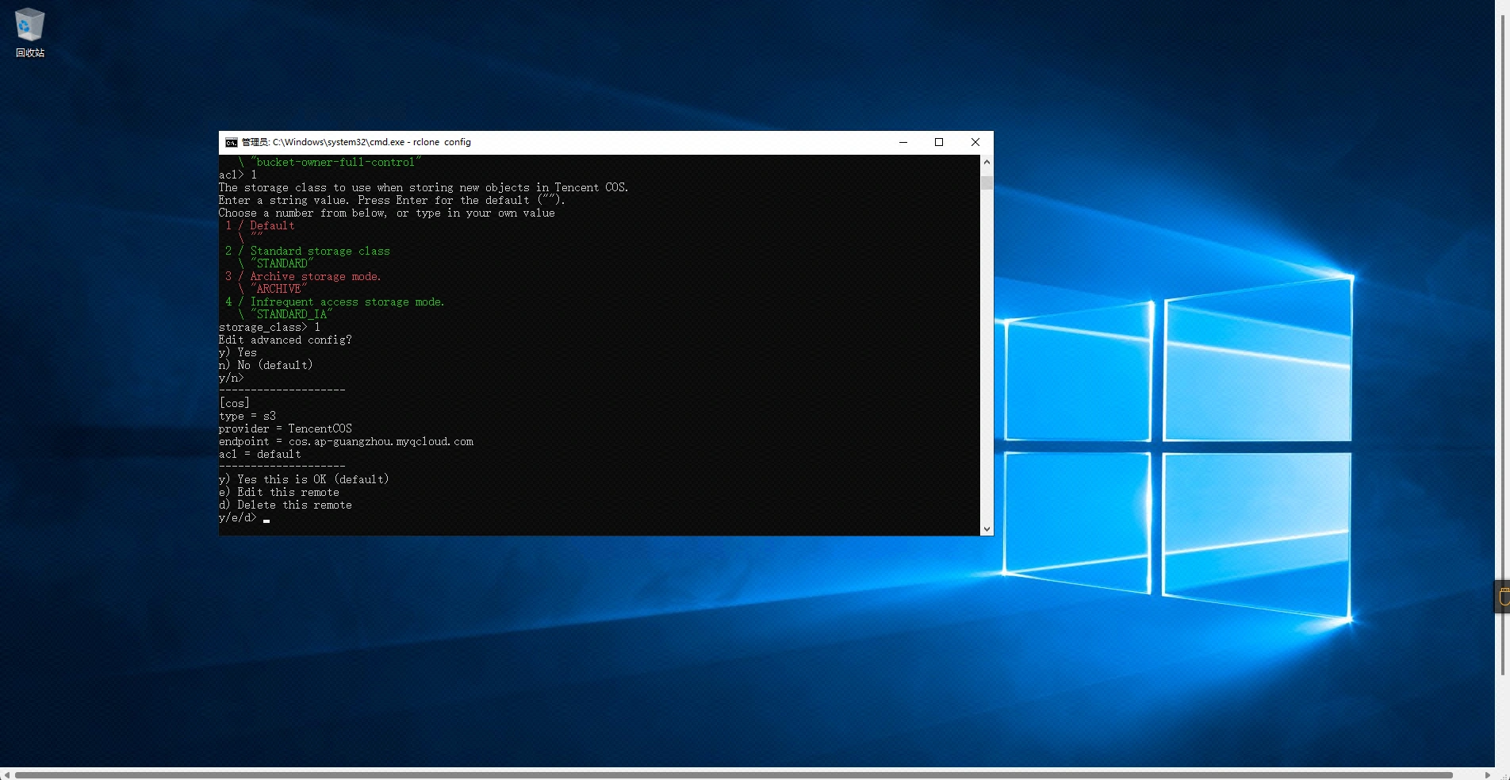Click the '"ARCHIVE"' value line
This screenshot has width=1510, height=780.
click(x=273, y=289)
